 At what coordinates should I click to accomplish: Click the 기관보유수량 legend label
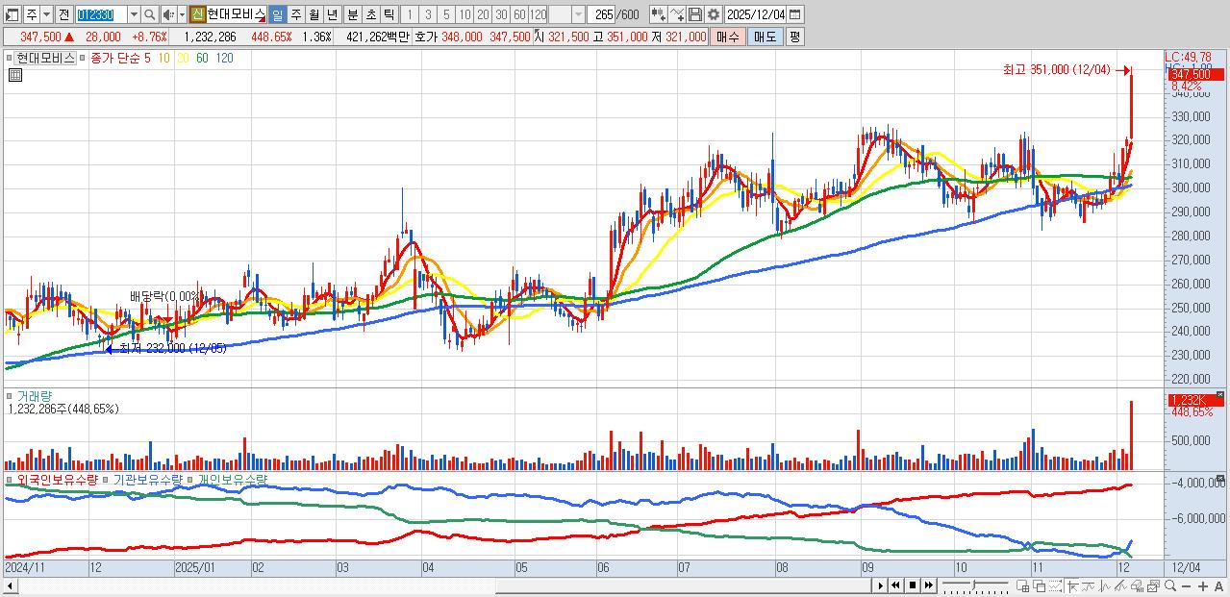(x=148, y=479)
